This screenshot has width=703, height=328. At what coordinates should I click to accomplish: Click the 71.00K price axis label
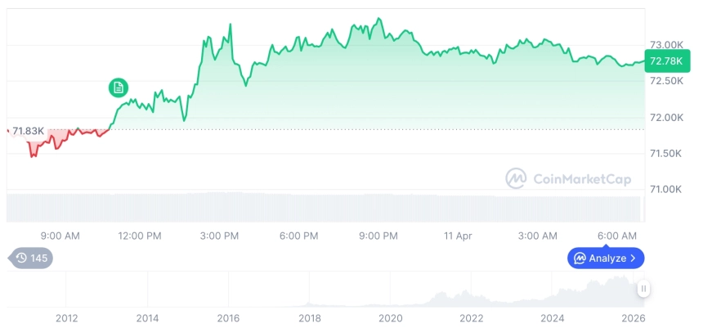(x=665, y=189)
